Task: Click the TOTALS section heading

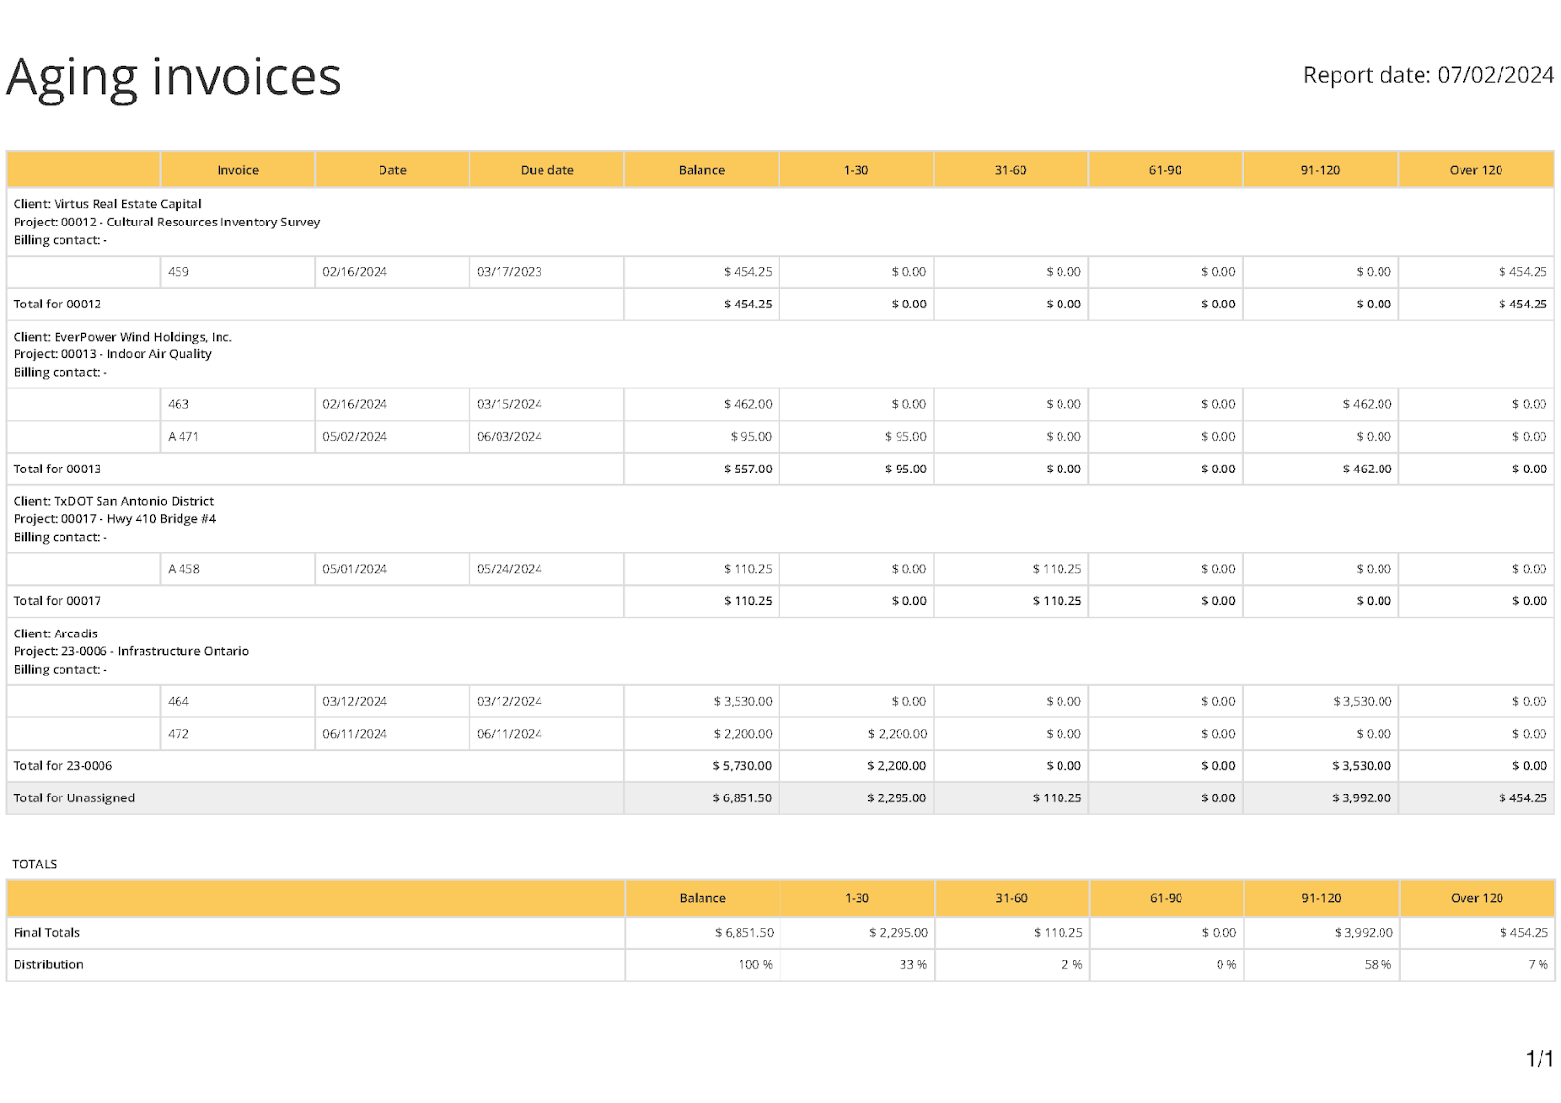Action: click(34, 864)
